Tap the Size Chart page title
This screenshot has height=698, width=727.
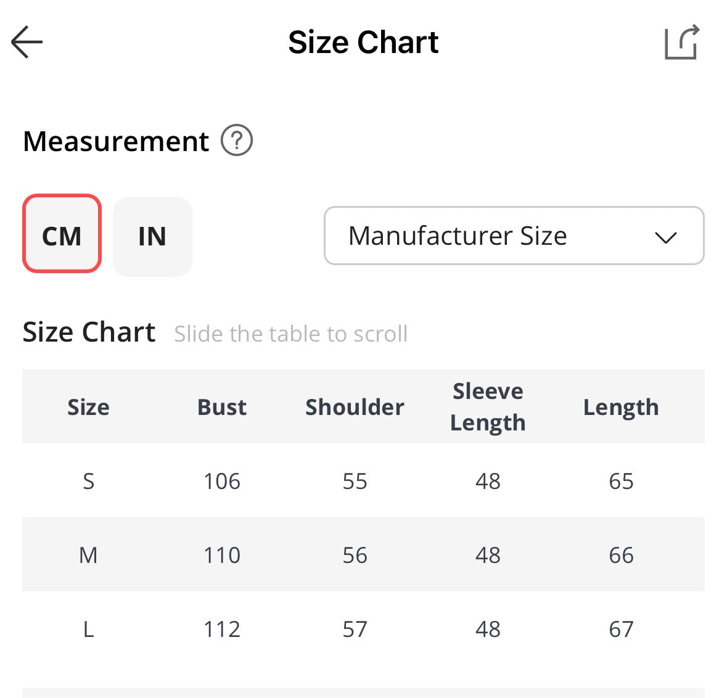click(x=363, y=42)
